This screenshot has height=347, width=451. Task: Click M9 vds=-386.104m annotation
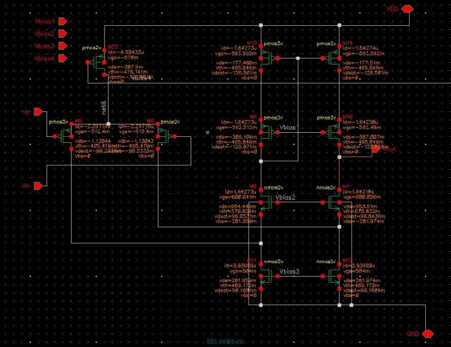click(x=236, y=137)
